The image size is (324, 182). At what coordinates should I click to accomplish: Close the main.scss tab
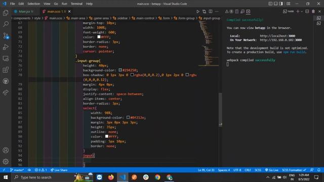point(69,12)
